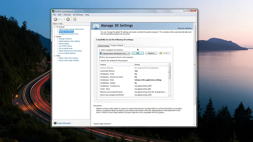253x142 pixels.
Task: Select Configure Surround, PhysX
Action: coord(69,34)
